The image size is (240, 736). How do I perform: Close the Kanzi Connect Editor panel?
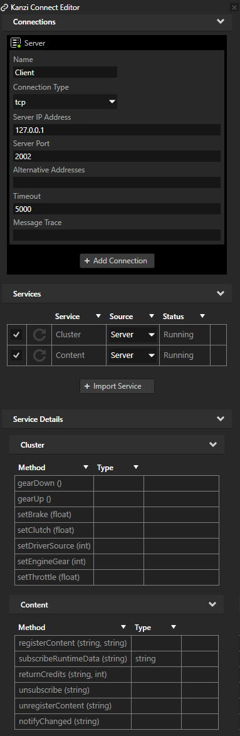pyautogui.click(x=234, y=8)
